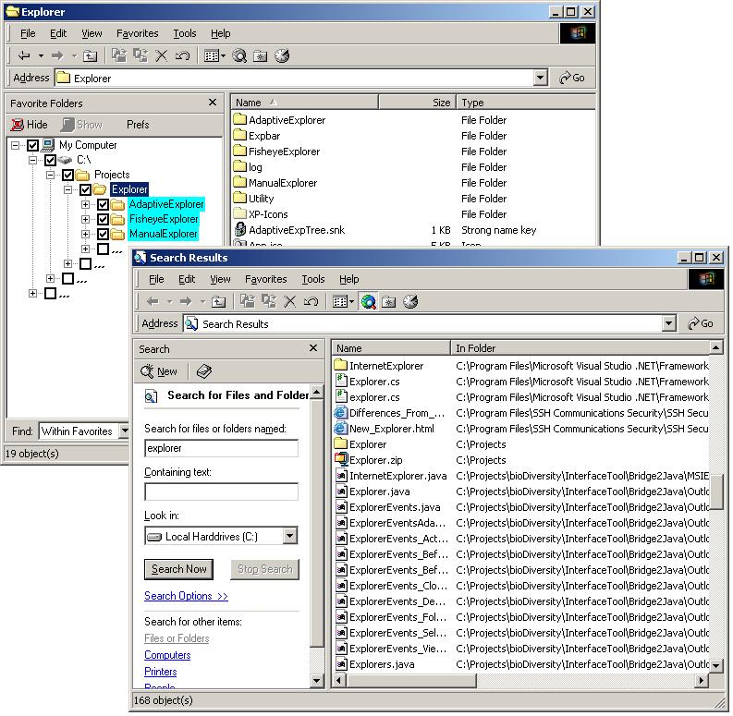
Task: Open Look in Local Harddrives dropdown
Action: click(x=290, y=536)
